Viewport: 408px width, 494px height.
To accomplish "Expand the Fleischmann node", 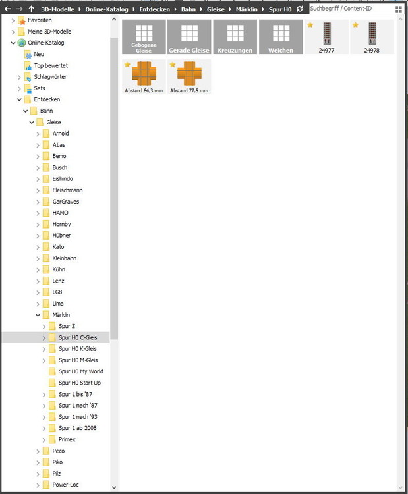I will (38, 190).
